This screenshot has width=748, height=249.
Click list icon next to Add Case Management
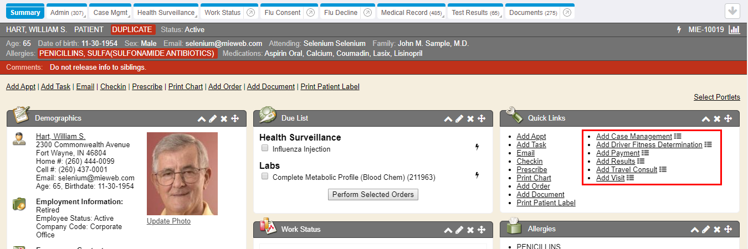(x=678, y=136)
